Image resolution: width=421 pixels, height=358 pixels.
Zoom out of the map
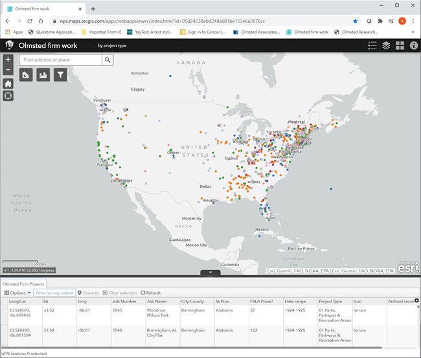click(x=8, y=70)
